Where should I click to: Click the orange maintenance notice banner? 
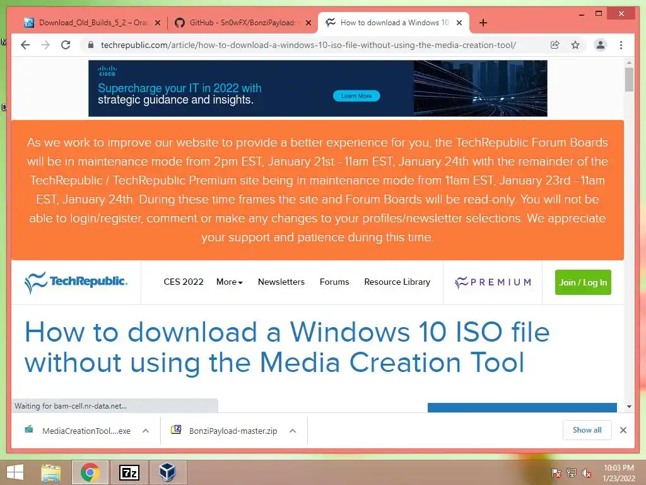coord(317,189)
